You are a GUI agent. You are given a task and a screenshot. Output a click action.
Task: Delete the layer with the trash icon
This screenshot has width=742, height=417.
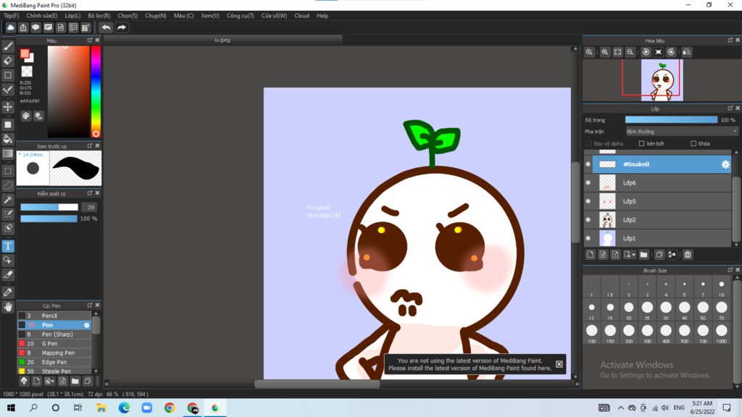(688, 255)
